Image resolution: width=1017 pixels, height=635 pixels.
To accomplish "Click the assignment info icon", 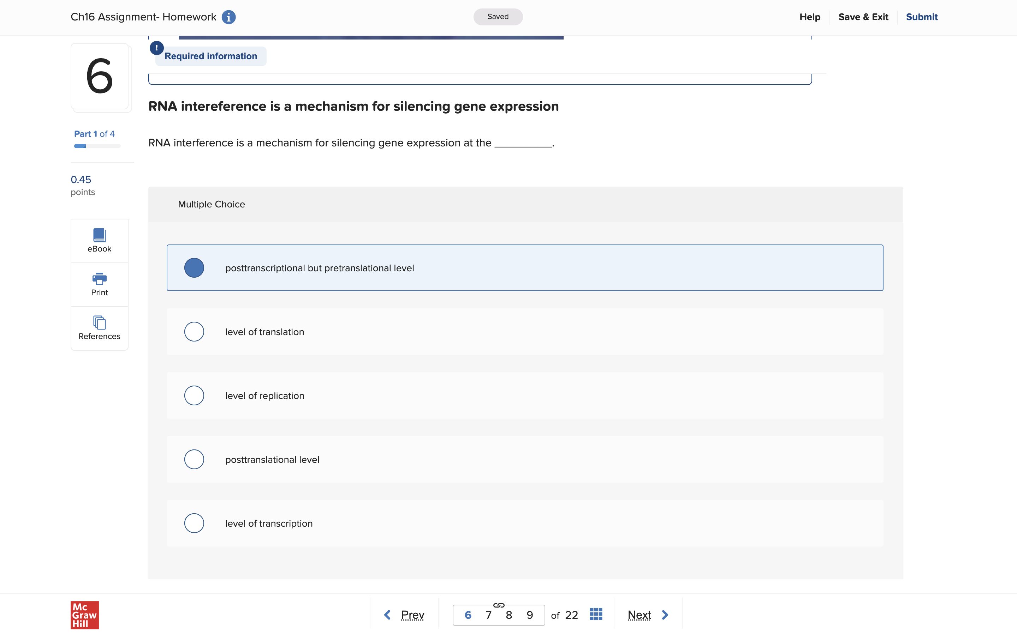I will point(228,17).
